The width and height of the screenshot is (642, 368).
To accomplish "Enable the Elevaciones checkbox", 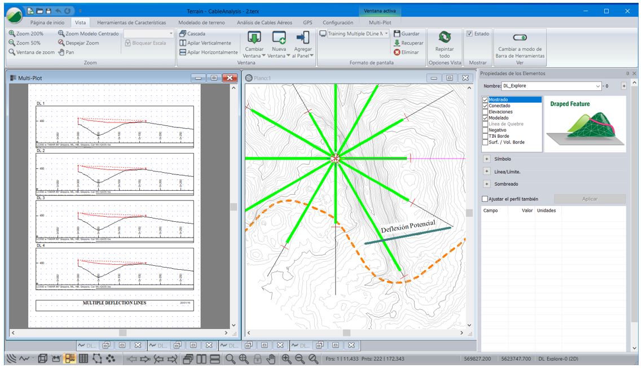I will click(x=485, y=112).
